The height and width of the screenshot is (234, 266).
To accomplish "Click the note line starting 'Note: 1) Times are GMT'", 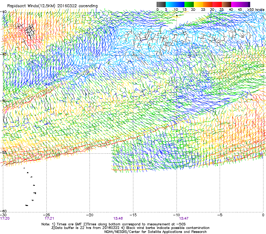I will (x=114, y=224).
